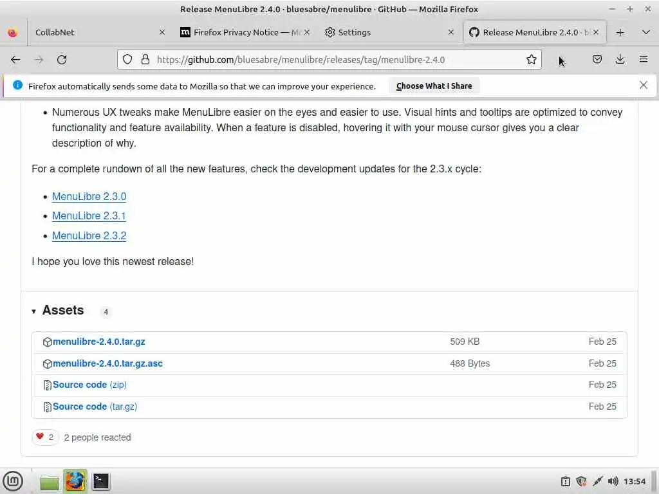659x494 pixels.
Task: Click file icon beside Source code (tar.gz)
Action: tap(48, 407)
